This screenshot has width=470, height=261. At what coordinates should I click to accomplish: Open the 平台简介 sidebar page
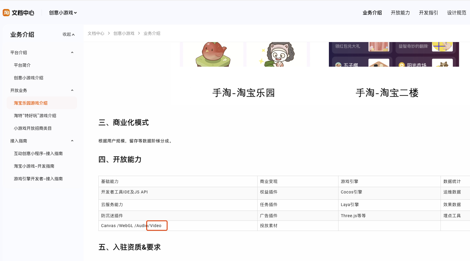pos(22,65)
